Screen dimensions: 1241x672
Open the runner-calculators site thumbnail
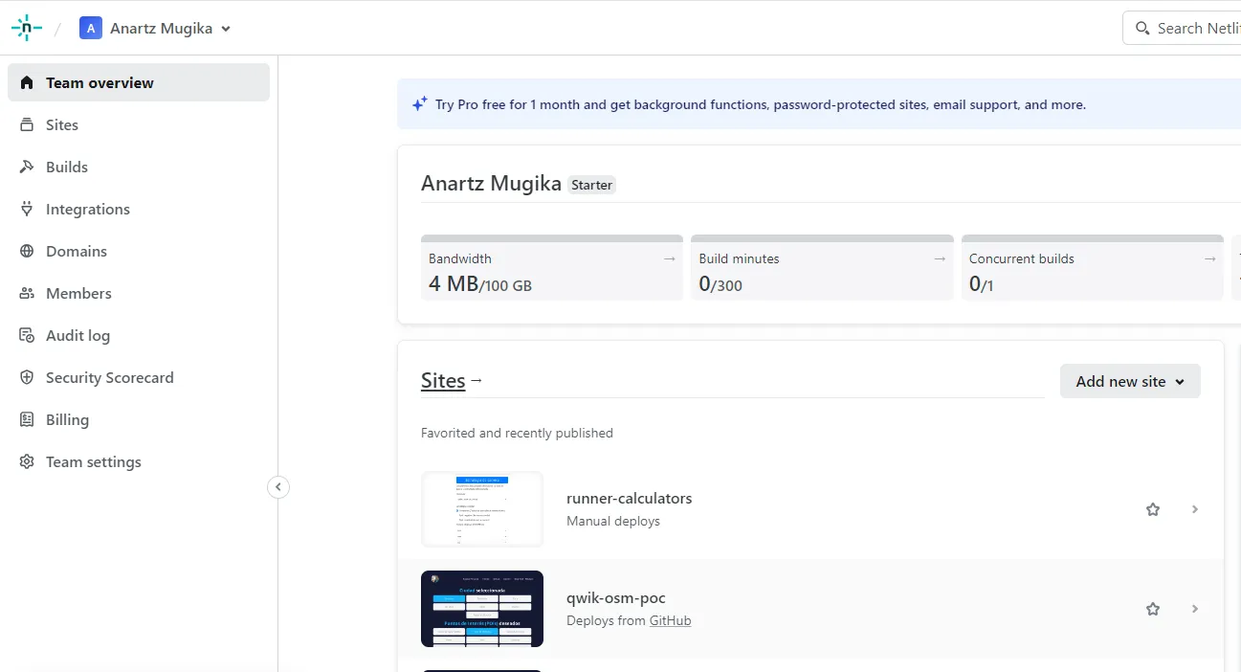pyautogui.click(x=482, y=509)
